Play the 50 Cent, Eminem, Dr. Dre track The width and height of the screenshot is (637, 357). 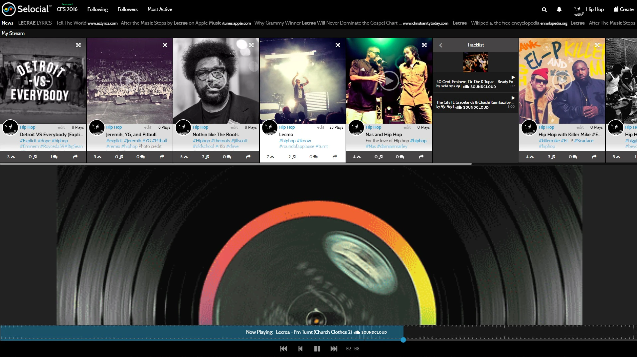513,77
